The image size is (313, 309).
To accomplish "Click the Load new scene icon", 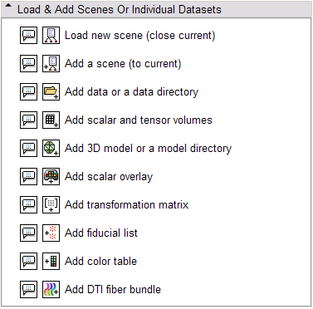I will pos(51,35).
